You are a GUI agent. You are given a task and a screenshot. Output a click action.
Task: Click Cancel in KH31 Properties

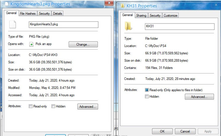[185, 131]
